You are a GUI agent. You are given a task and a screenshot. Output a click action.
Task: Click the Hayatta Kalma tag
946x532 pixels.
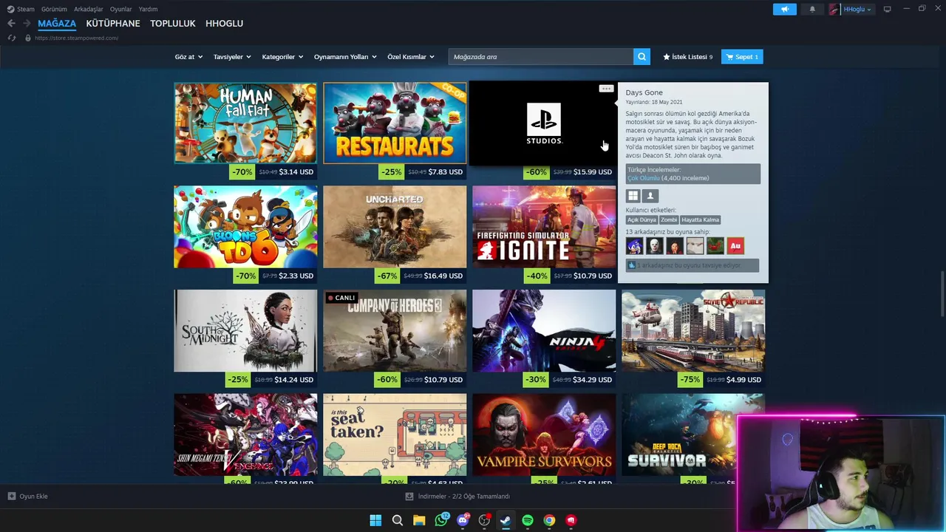tap(700, 219)
